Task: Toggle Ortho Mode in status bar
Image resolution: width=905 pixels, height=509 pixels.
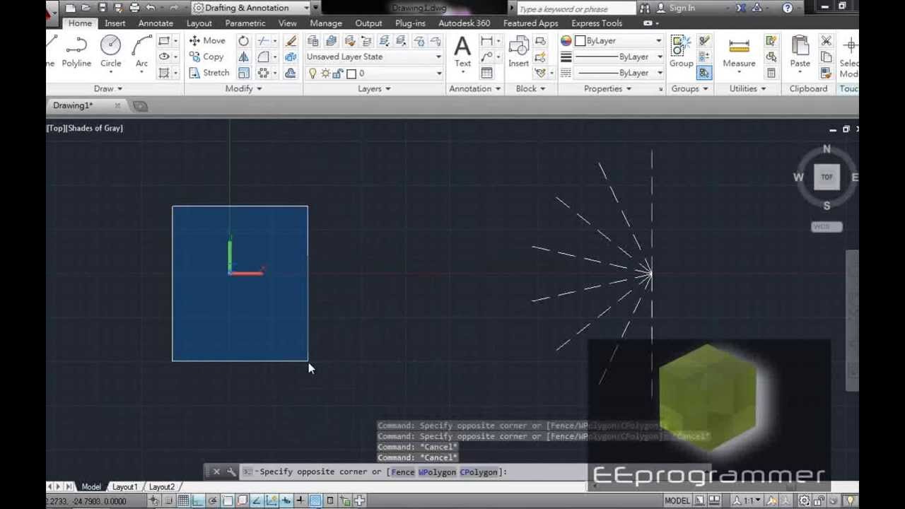Action: (198, 501)
